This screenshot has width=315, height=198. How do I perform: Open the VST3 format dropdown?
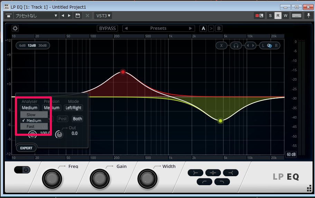coord(103,16)
